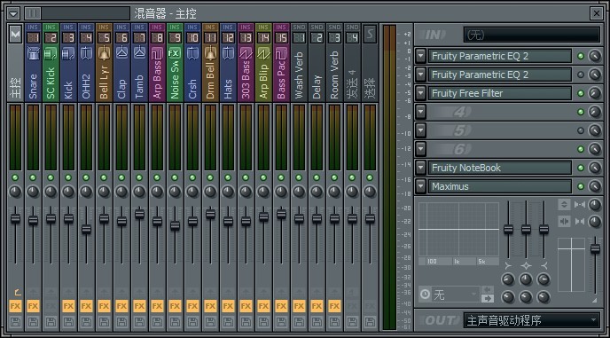Viewport: 610px width, 338px height.
Task: Open the latency dropdown showing 无
Action: [x=456, y=295]
